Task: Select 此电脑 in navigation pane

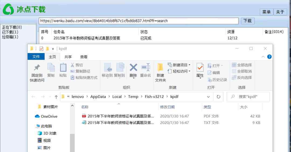Action: 44,126
